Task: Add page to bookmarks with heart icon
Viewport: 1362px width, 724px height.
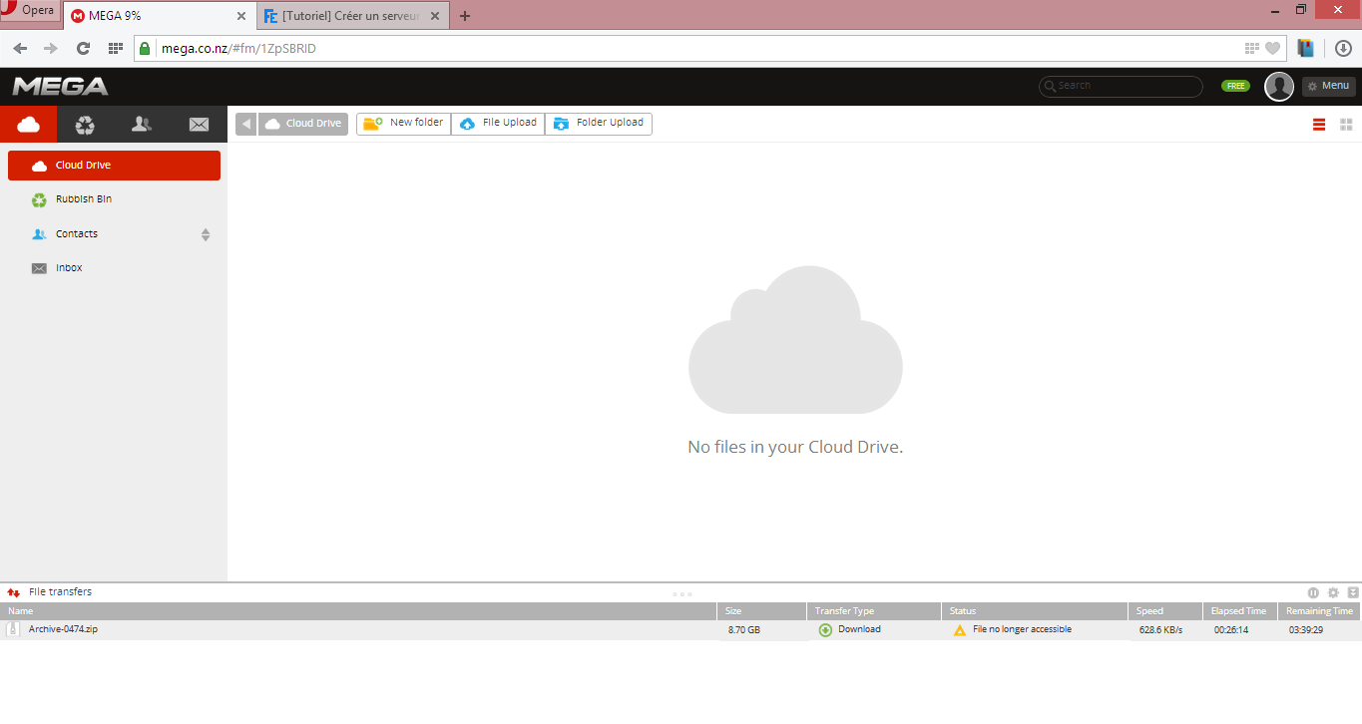Action: click(1272, 48)
